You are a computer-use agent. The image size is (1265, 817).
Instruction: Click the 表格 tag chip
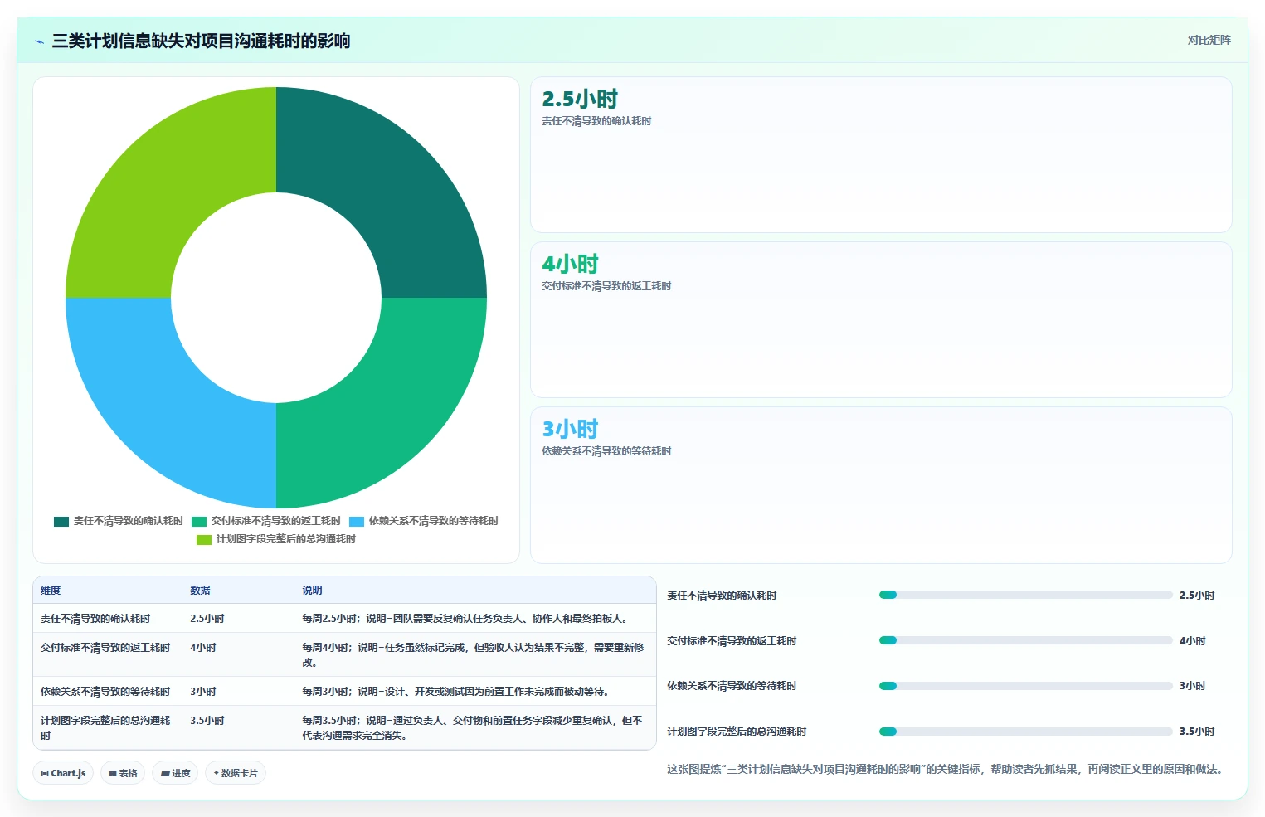click(123, 773)
